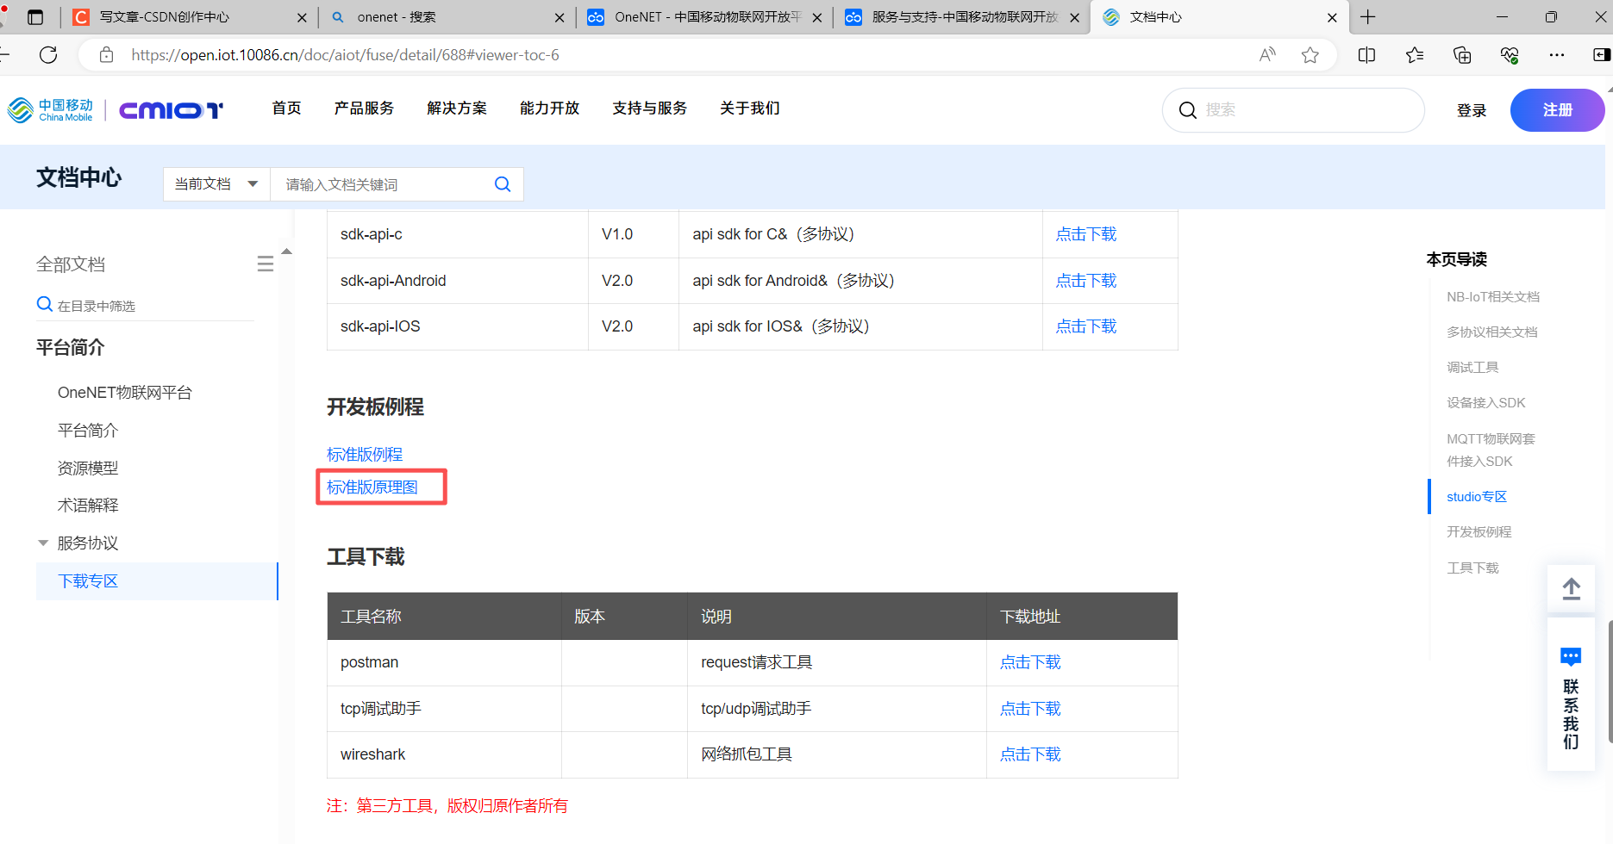Image resolution: width=1613 pixels, height=844 pixels.
Task: Open the Read aloud icon in address bar
Action: point(1267,55)
